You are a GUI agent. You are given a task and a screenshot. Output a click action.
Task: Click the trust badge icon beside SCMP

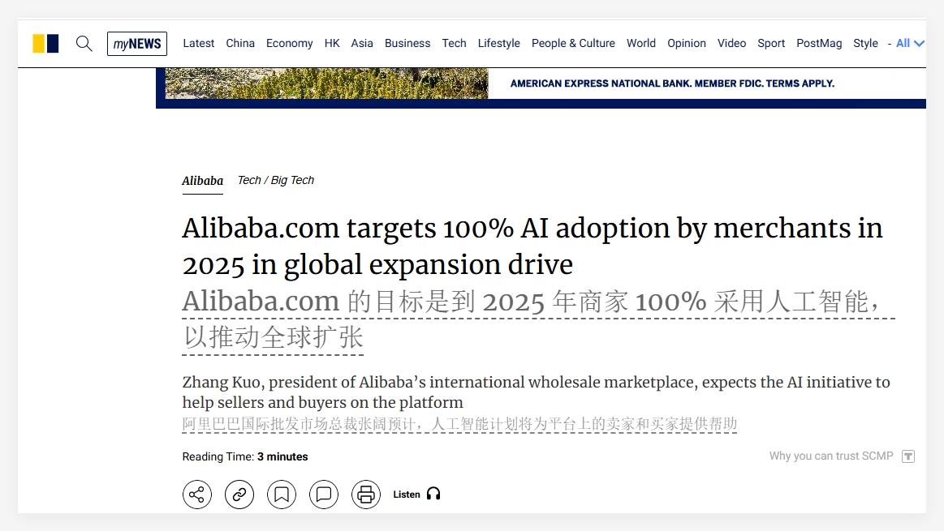click(x=908, y=456)
